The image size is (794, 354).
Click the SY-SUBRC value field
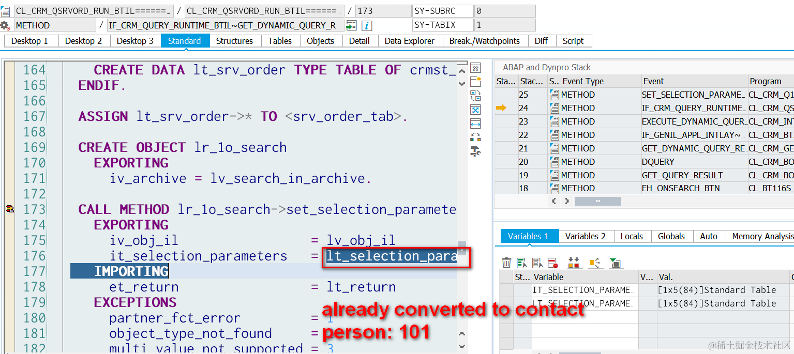504,11
